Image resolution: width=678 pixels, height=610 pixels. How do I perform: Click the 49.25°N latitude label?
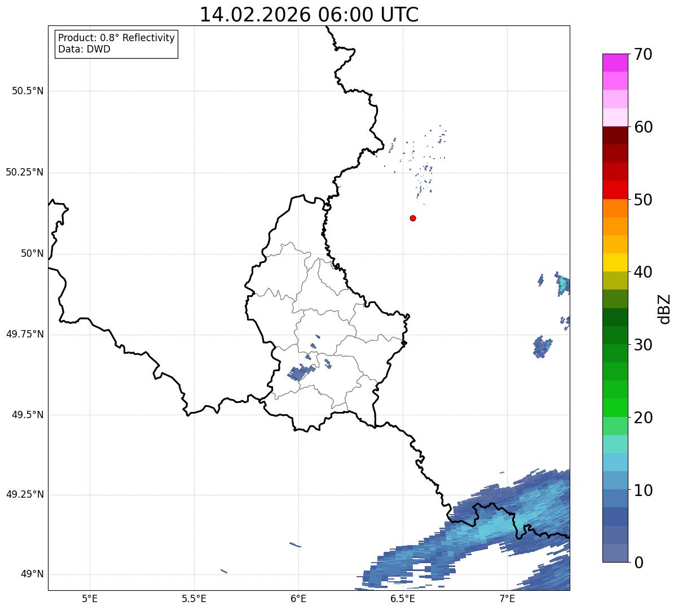point(25,495)
